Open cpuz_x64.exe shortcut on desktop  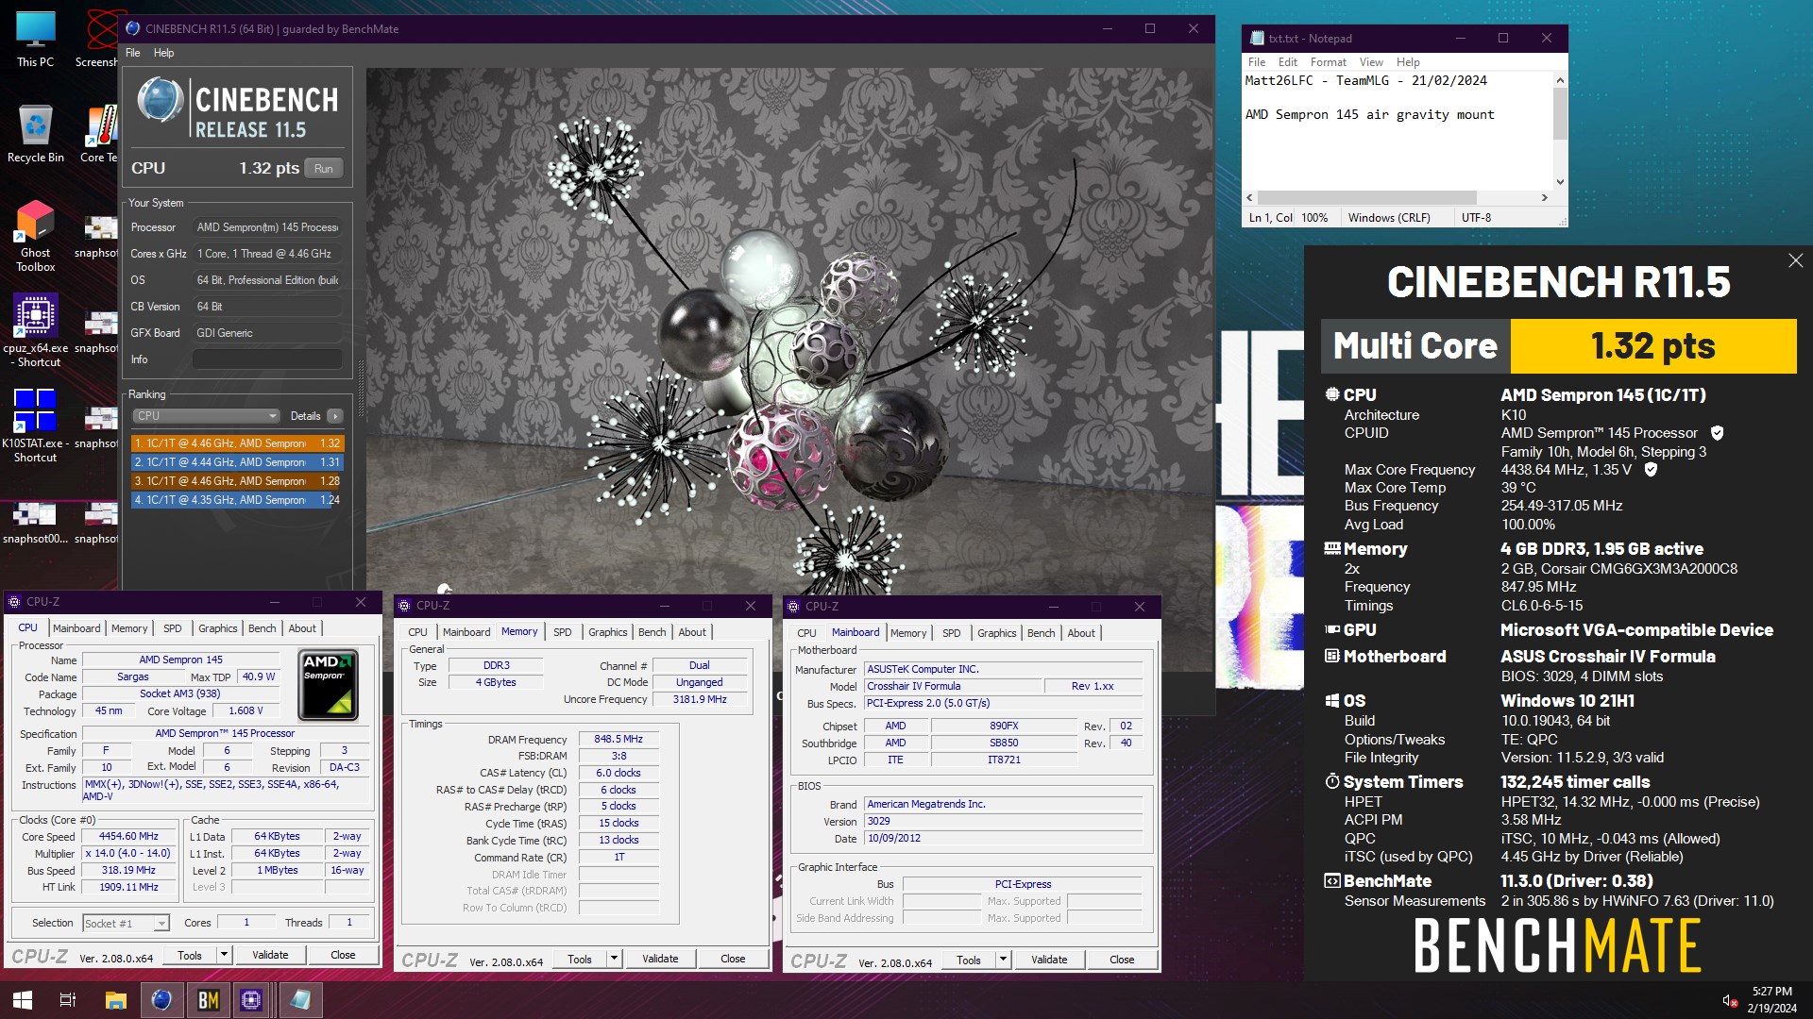[35, 330]
